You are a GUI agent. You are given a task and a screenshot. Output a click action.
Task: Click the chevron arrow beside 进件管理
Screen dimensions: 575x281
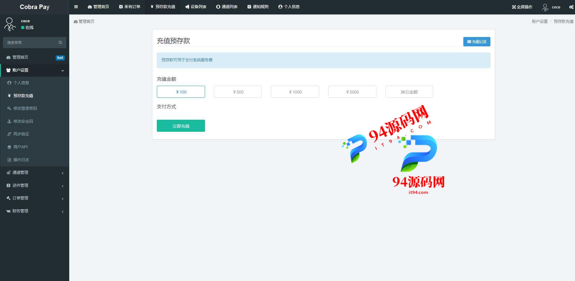click(63, 186)
